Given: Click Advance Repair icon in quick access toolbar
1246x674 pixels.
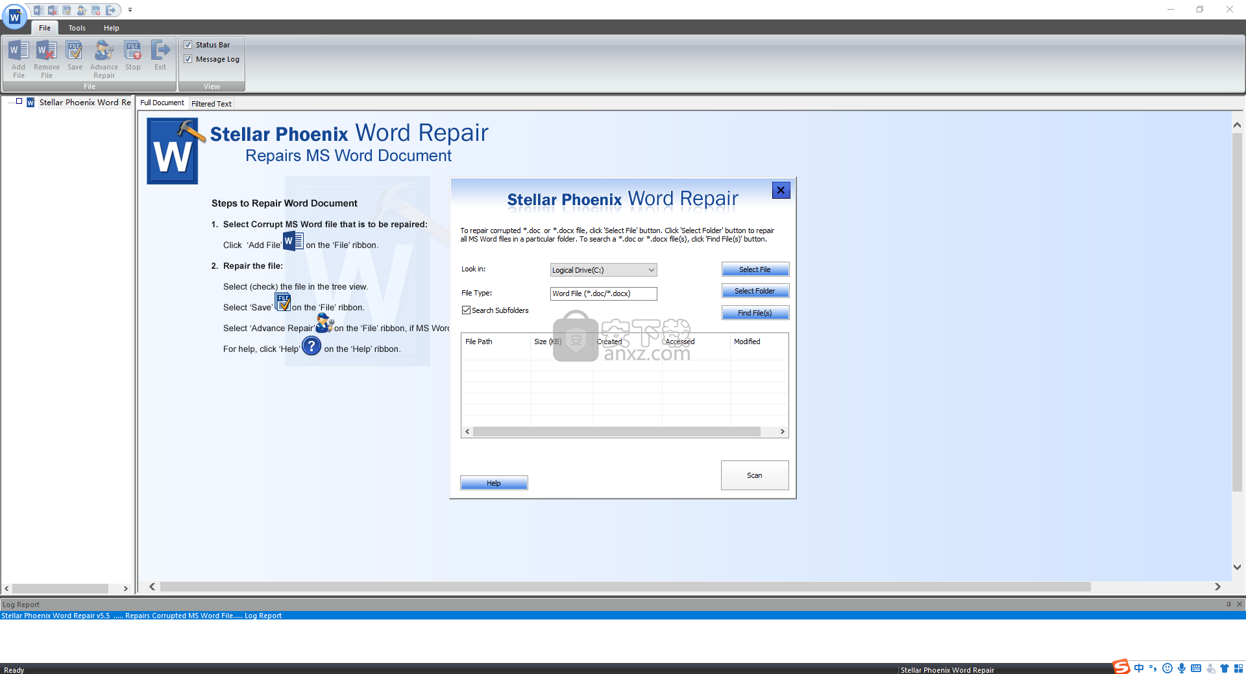Looking at the screenshot, I should (82, 10).
